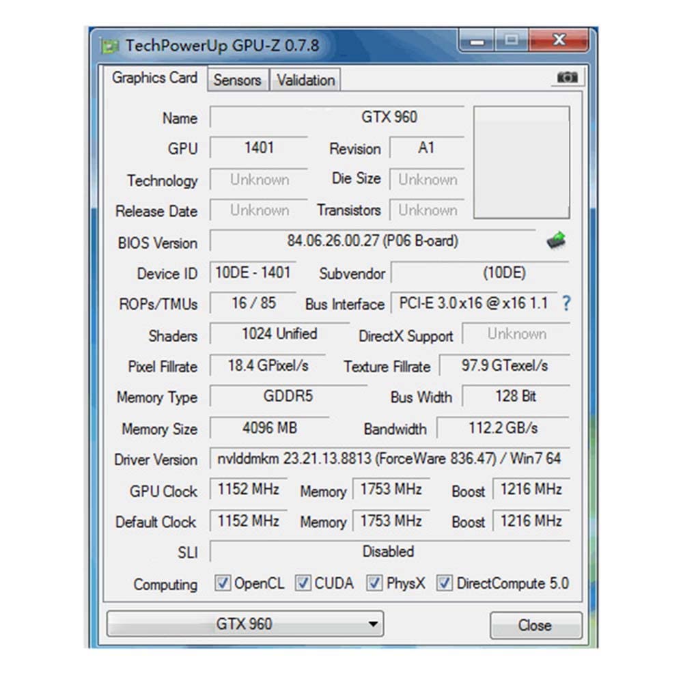Click the Release Date Unknown field

[x=259, y=210]
